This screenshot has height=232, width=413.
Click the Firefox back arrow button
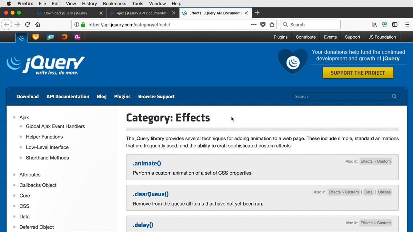click(x=6, y=24)
